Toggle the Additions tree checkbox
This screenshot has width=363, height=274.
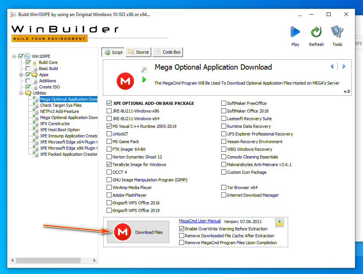tap(28, 81)
